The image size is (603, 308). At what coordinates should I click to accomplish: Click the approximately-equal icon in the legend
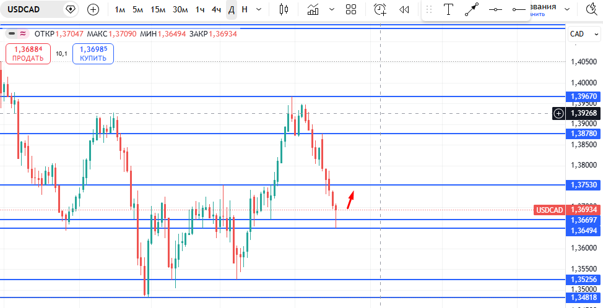click(x=23, y=34)
